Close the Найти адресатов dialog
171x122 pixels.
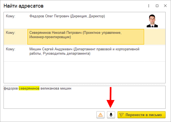pos(165,6)
